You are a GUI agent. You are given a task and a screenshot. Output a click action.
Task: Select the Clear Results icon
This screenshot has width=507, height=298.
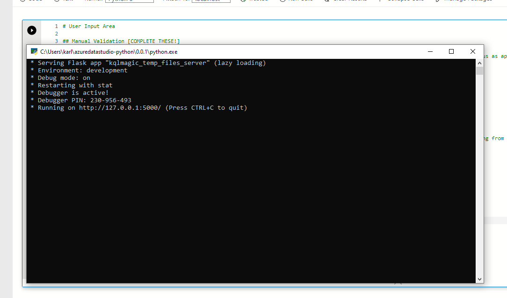coord(341,1)
